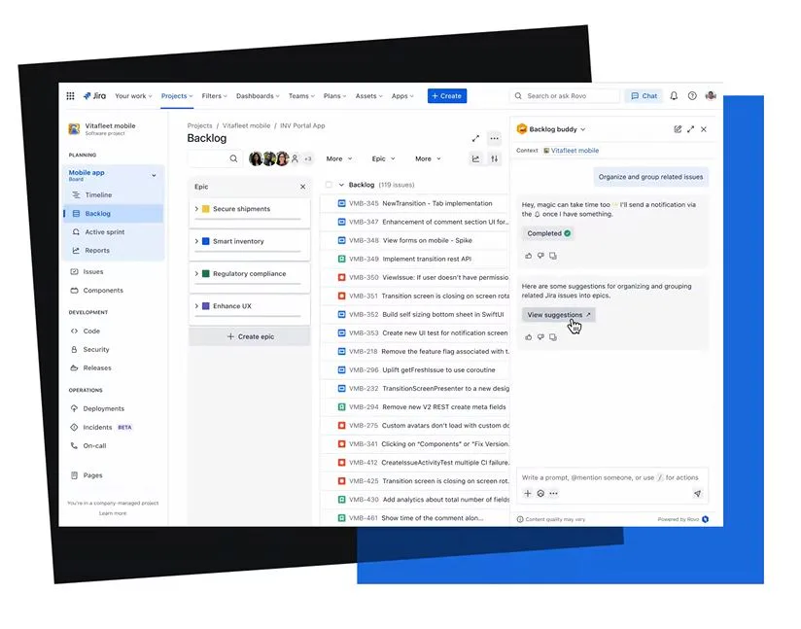Screen dimensions: 801x629
Task: Click the INV Portal App breadcrumb
Action: point(302,125)
